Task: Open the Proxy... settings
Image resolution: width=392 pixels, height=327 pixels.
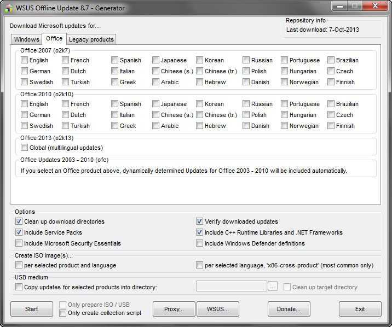Action: coord(174,309)
